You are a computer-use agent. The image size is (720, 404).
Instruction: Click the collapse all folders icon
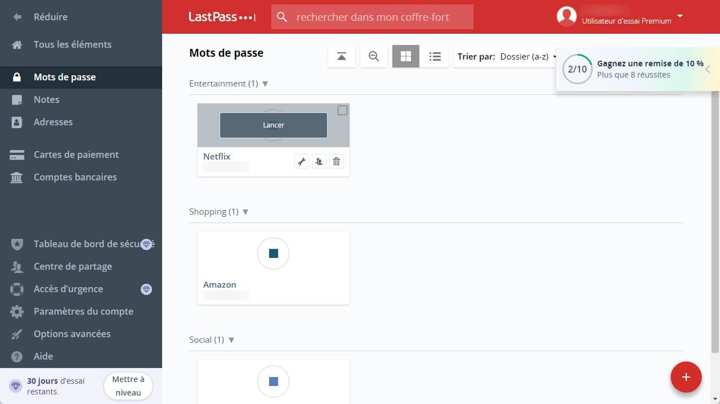click(342, 56)
